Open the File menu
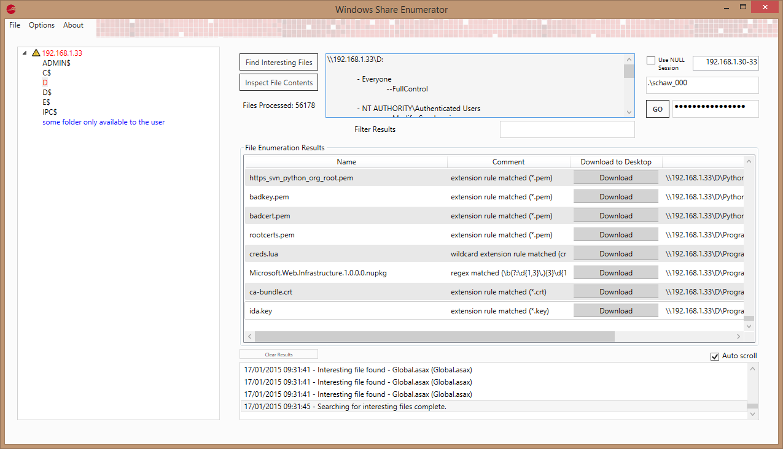The height and width of the screenshot is (449, 783). click(x=14, y=25)
